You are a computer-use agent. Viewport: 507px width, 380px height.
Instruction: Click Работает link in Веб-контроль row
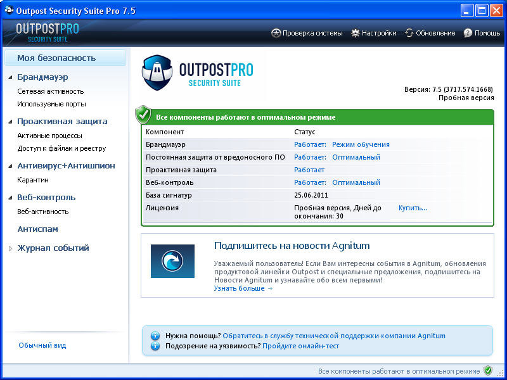pyautogui.click(x=310, y=182)
